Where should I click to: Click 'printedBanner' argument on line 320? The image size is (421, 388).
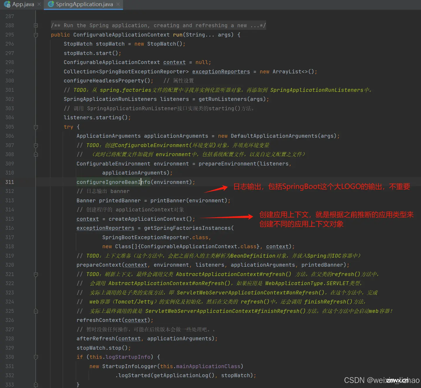(x=322, y=265)
